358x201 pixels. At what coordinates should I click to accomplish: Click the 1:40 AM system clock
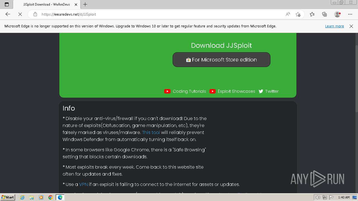tap(344, 197)
